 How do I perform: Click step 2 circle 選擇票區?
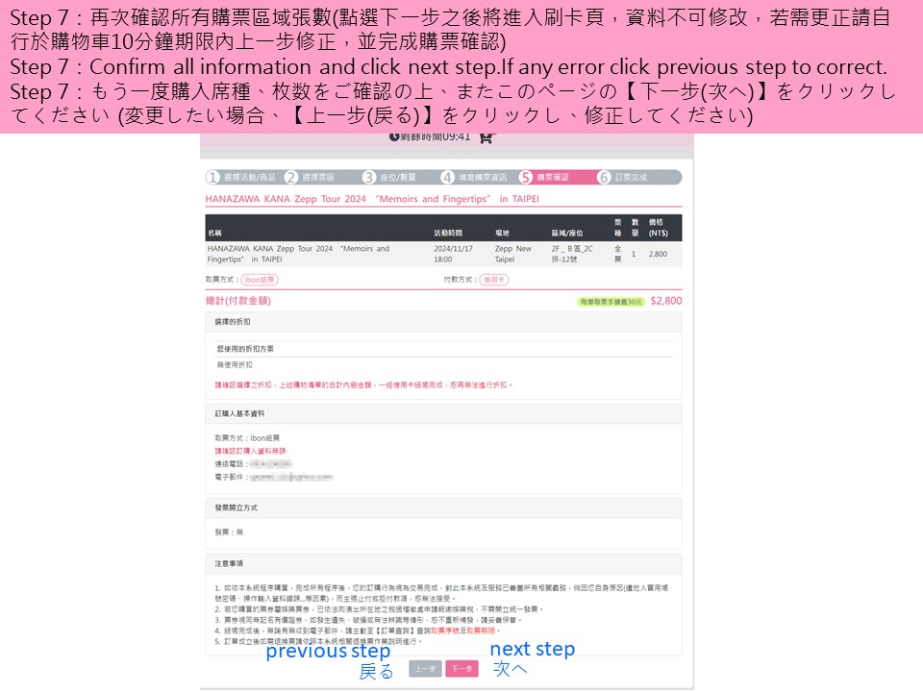point(291,178)
